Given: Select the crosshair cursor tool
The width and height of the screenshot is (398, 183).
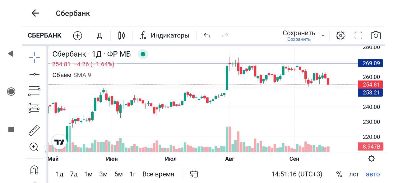Looking at the screenshot, I should pos(34,57).
